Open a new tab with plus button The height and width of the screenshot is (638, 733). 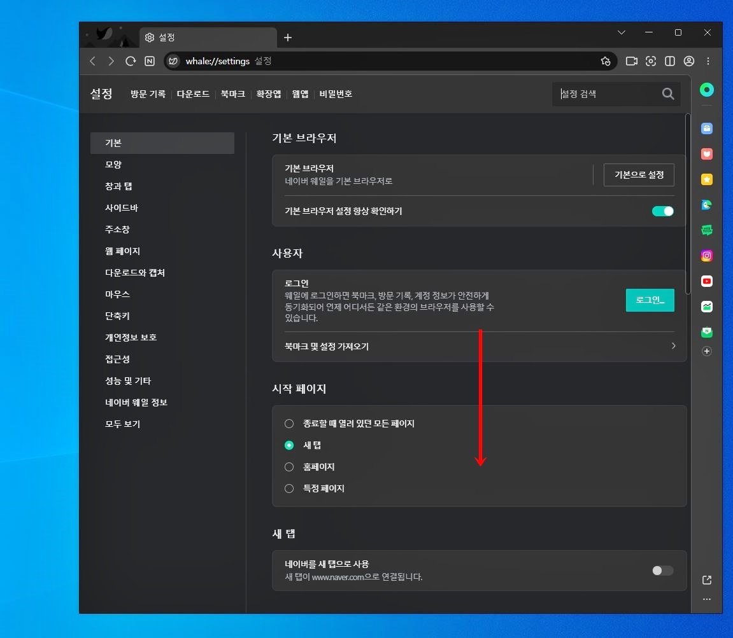point(288,38)
